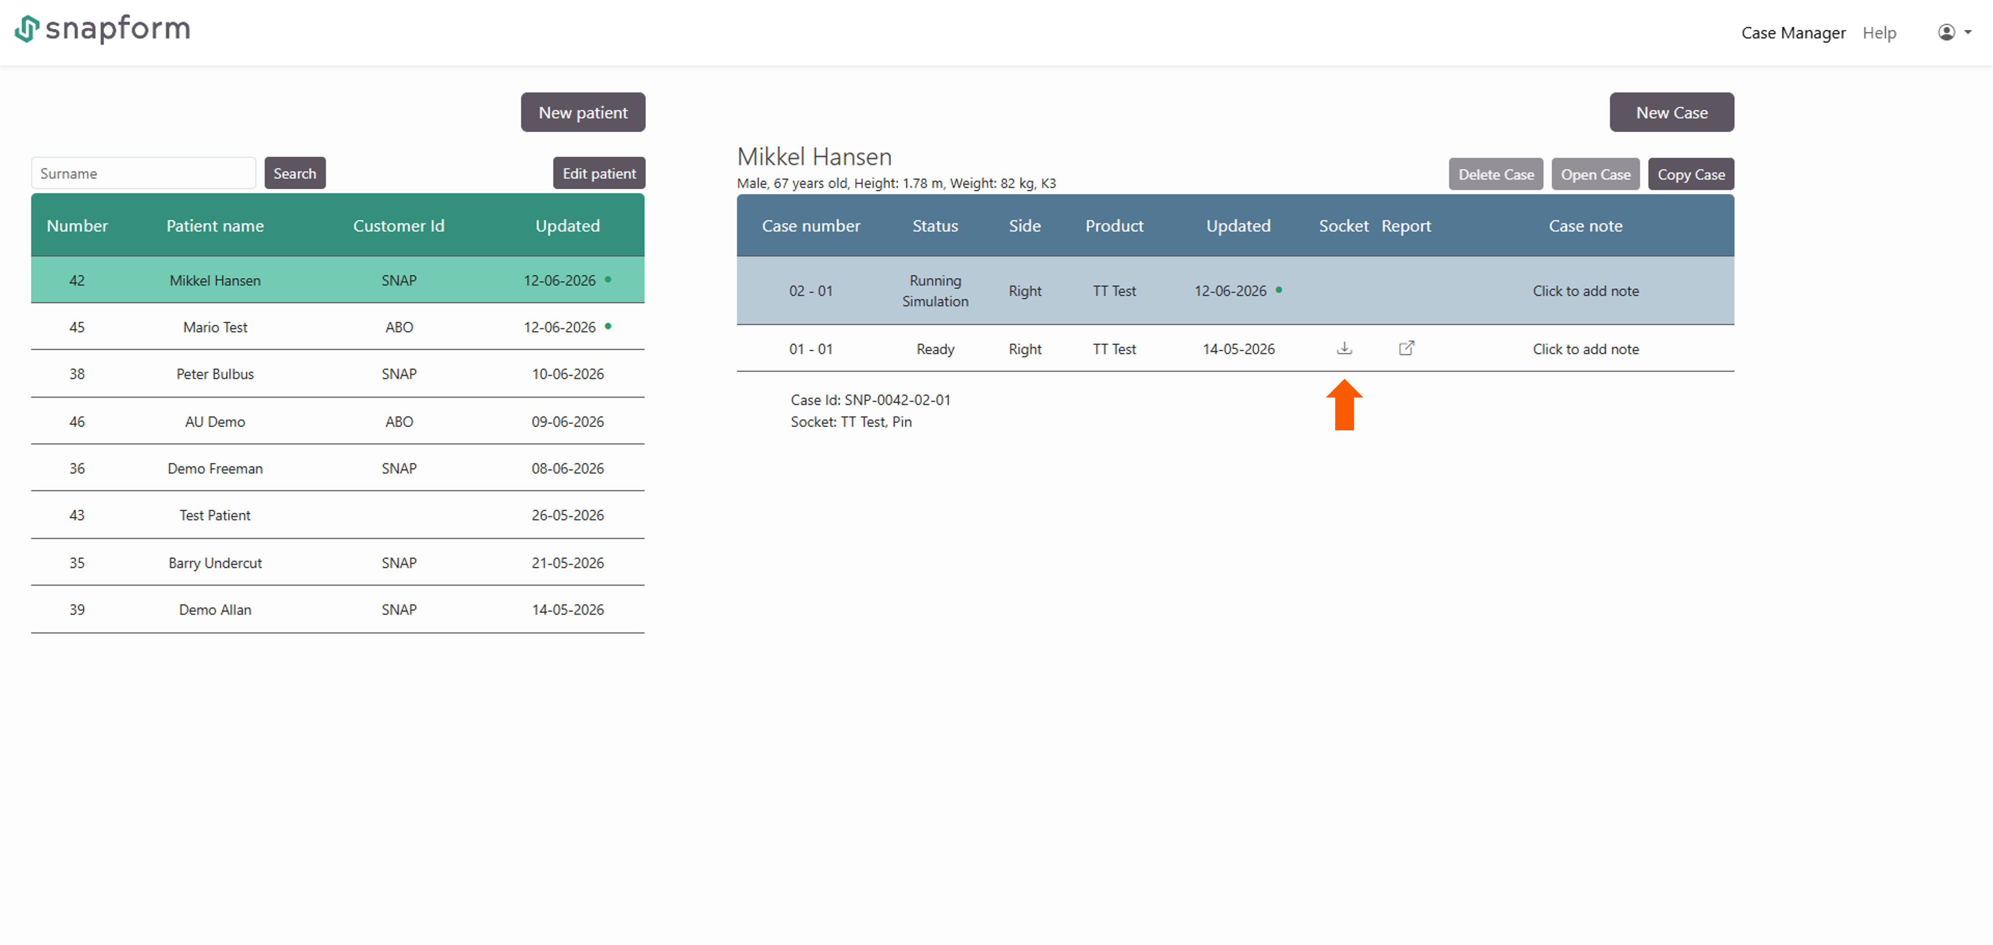
Task: Click the snapform logo
Action: coord(102,29)
